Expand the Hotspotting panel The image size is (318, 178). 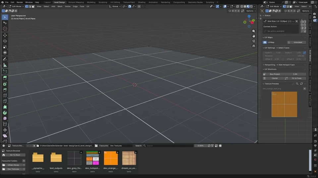[x=270, y=65]
